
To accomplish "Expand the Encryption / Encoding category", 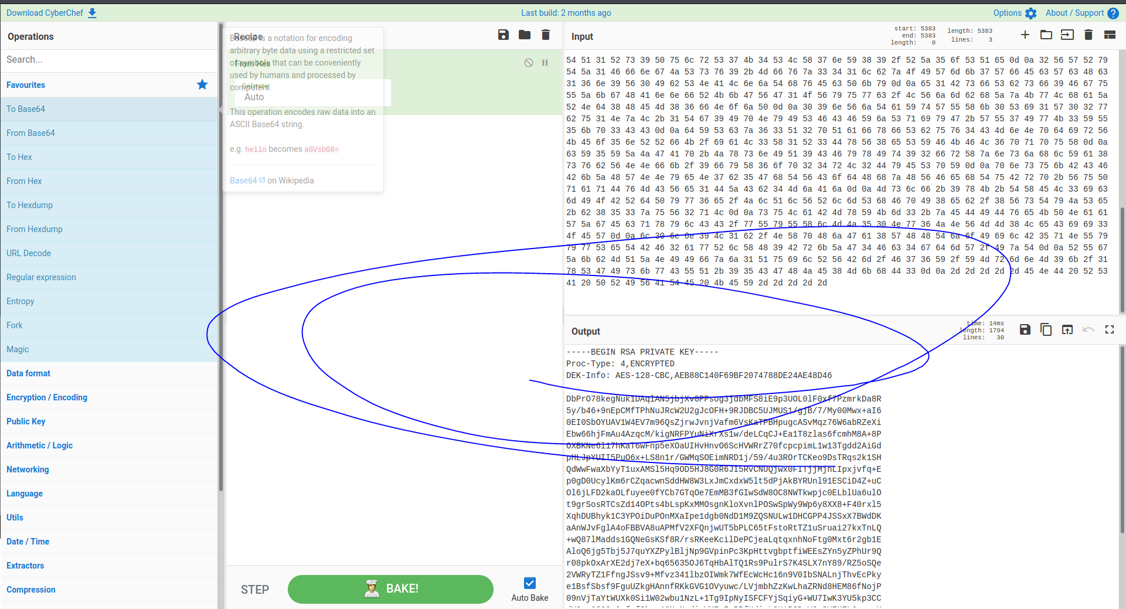I will pyautogui.click(x=109, y=397).
